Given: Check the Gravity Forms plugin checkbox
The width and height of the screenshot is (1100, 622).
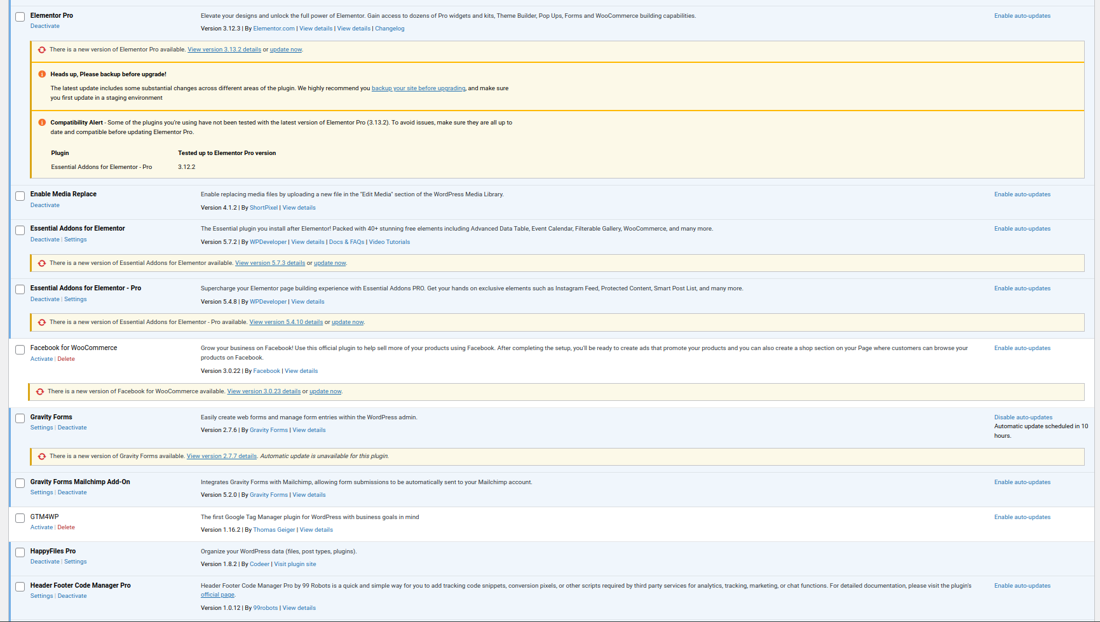Looking at the screenshot, I should click(20, 419).
